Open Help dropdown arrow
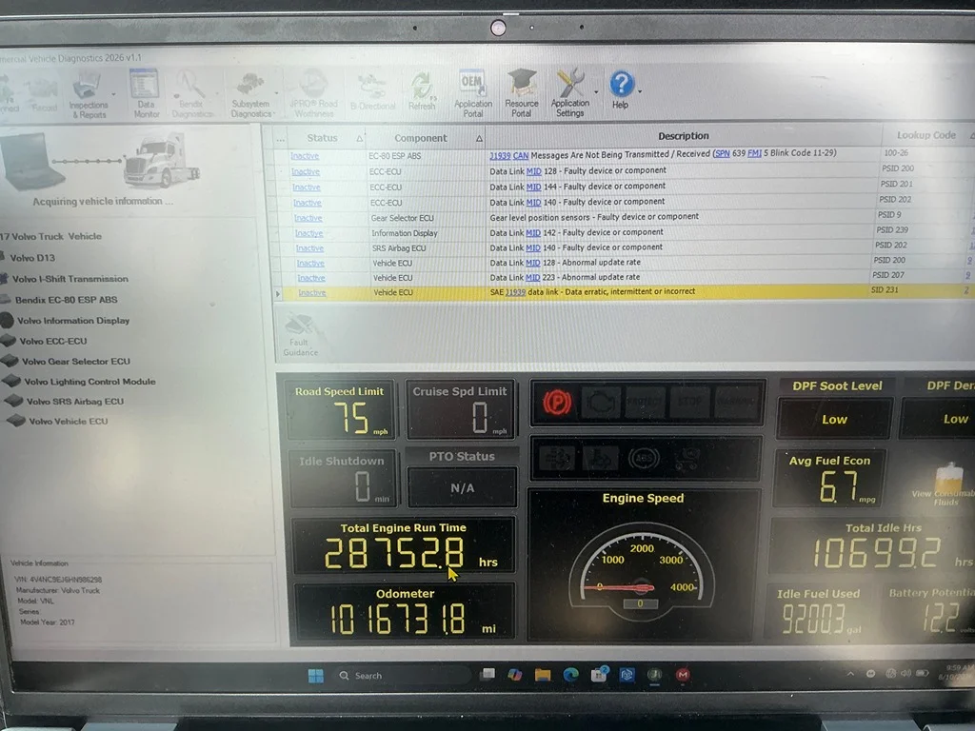 (x=639, y=91)
